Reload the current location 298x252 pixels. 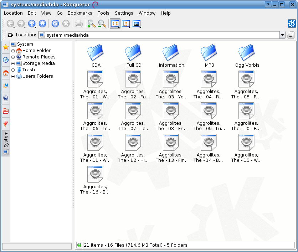(55, 24)
